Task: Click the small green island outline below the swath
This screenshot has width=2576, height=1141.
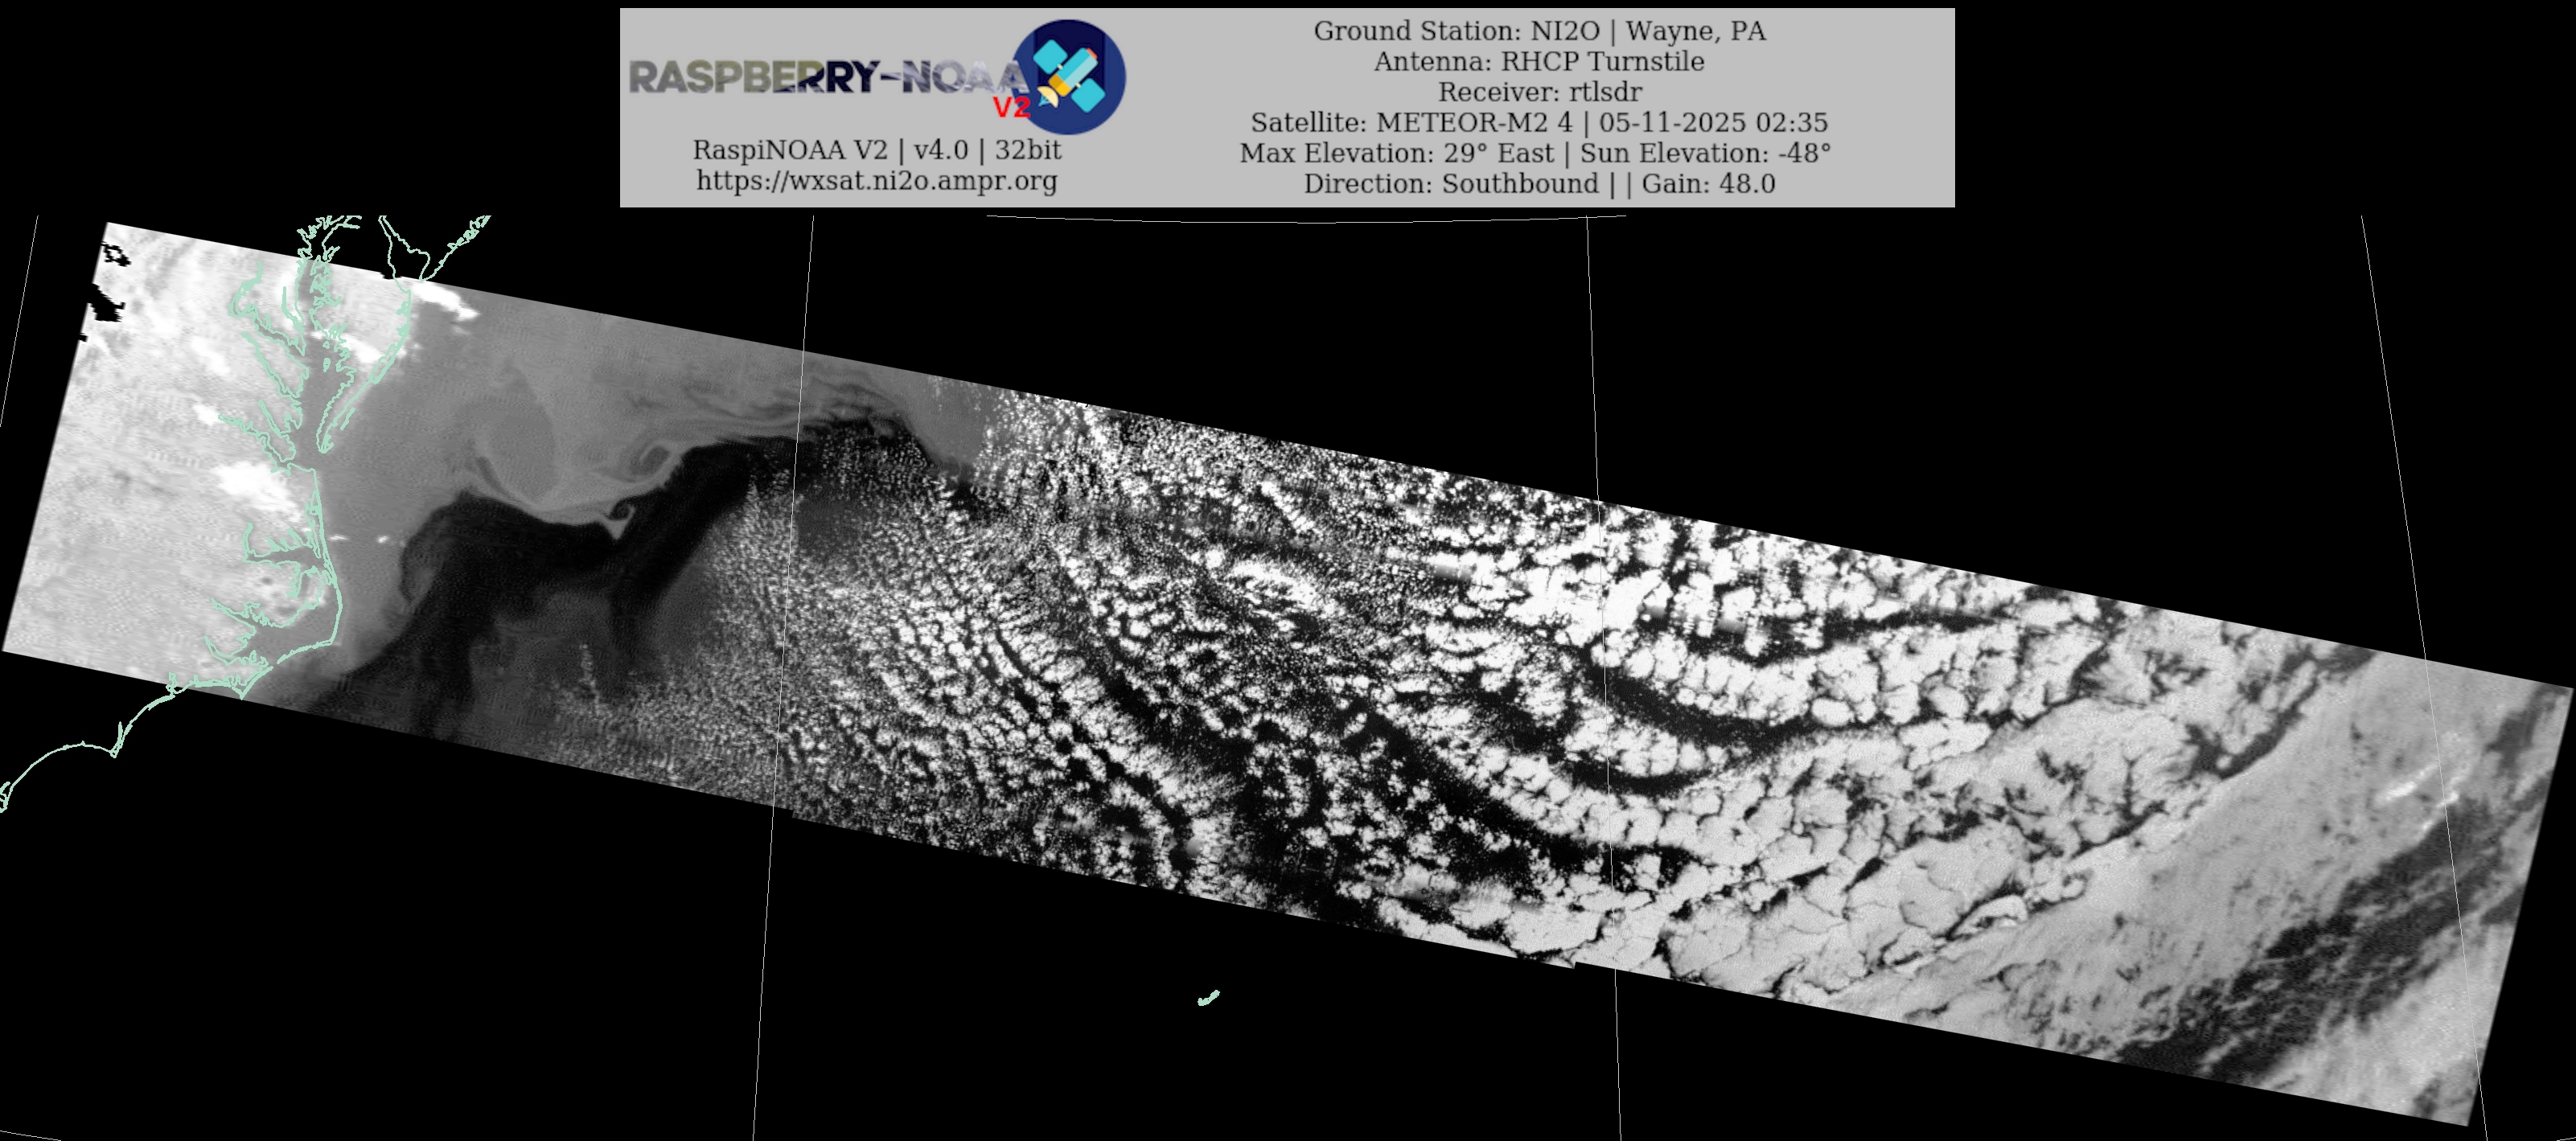Action: tap(1208, 997)
